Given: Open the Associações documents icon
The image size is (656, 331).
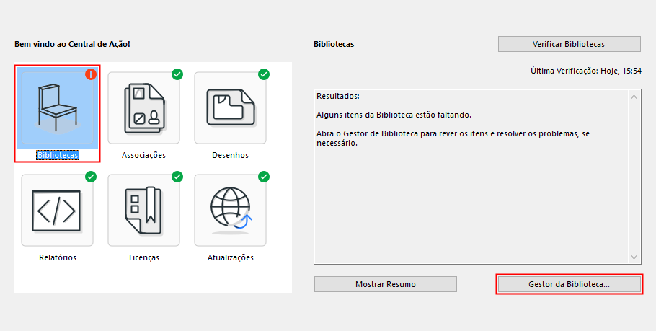Looking at the screenshot, I should pyautogui.click(x=144, y=108).
